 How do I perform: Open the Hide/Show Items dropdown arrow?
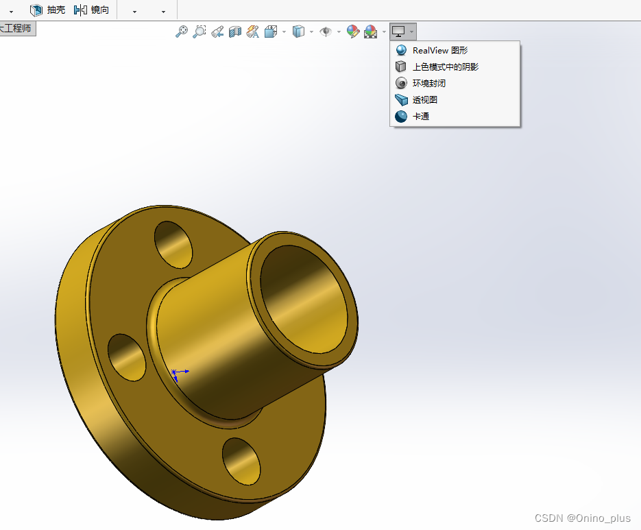click(x=339, y=31)
